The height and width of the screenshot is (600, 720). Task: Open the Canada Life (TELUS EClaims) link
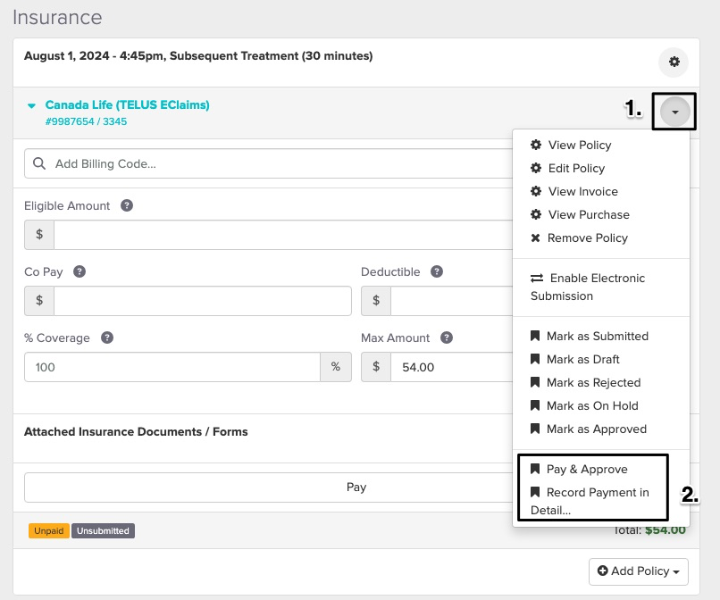point(127,105)
